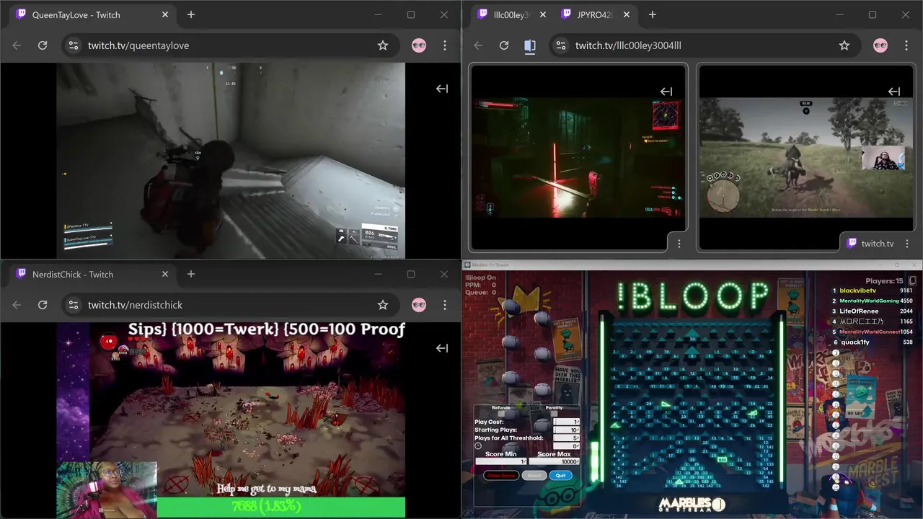The height and width of the screenshot is (519, 923).
Task: Click the horse-riding stream in right split pane
Action: pos(806,157)
